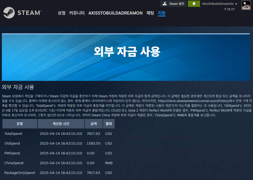
Task: Click the Steam logo icon
Action: (9, 13)
